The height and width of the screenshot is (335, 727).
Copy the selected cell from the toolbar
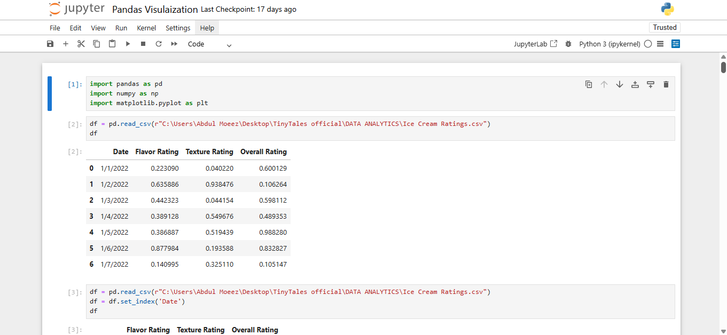tap(97, 44)
